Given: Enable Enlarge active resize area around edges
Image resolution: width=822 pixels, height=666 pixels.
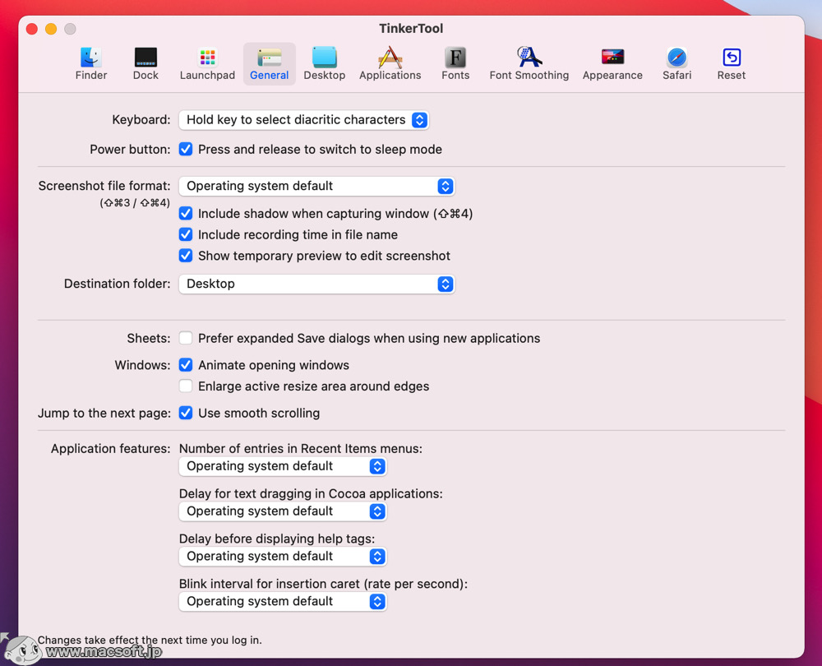Looking at the screenshot, I should [186, 386].
